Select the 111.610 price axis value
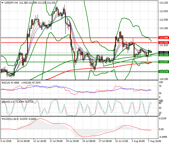Image resolution: width=169 pixels, height=144 pixels. (x=164, y=45)
